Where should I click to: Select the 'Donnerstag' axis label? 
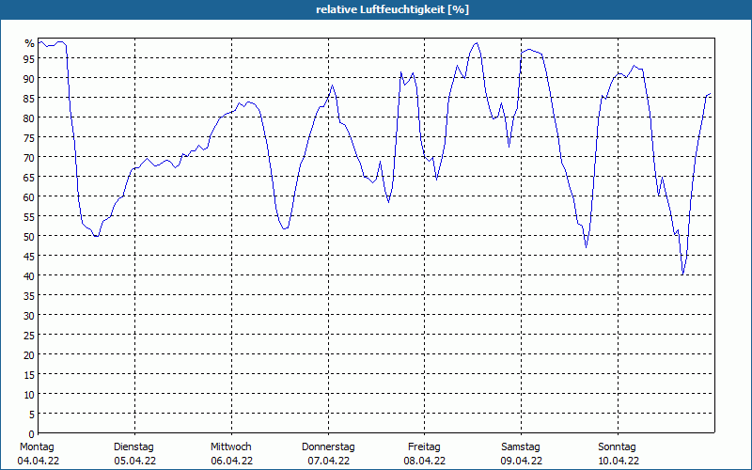coord(328,447)
